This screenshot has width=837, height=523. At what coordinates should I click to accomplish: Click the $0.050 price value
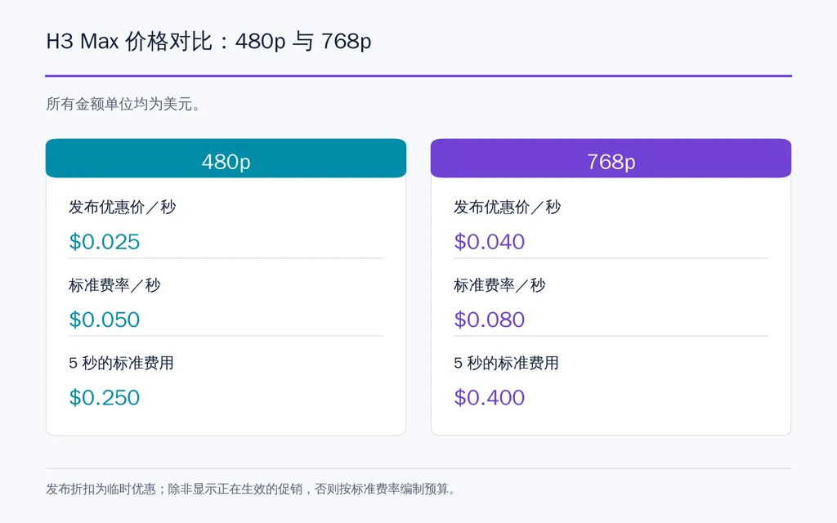tap(105, 320)
